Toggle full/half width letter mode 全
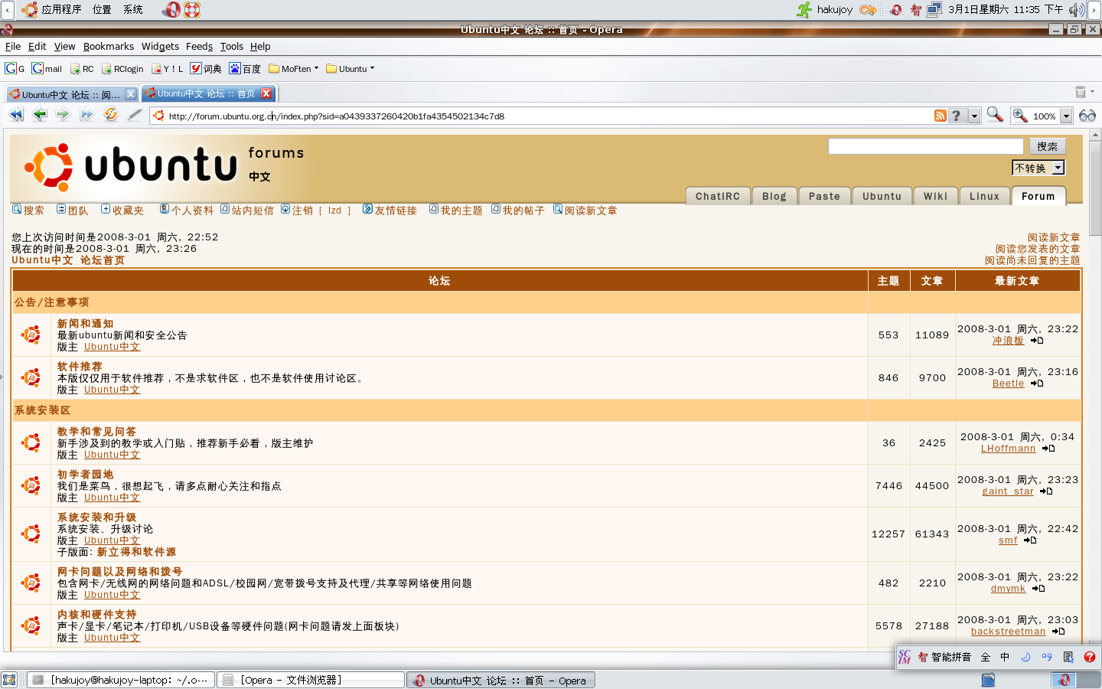 coord(986,657)
